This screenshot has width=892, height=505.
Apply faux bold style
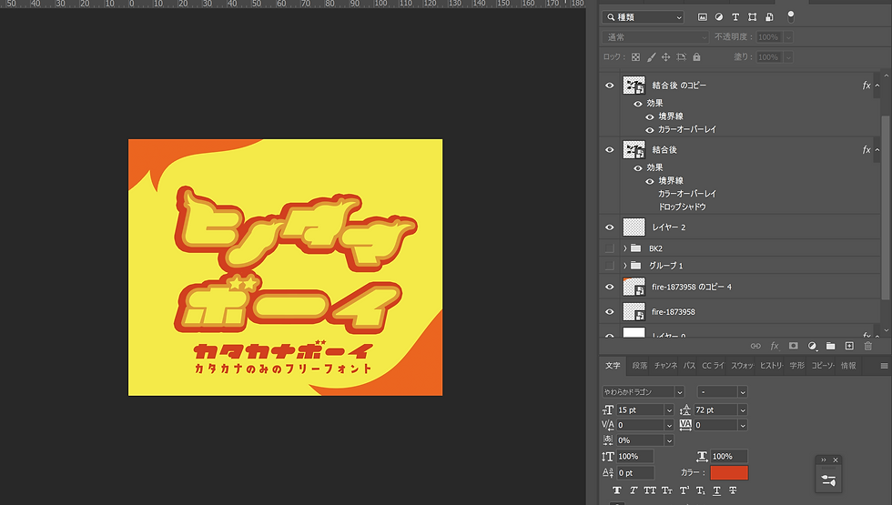617,490
